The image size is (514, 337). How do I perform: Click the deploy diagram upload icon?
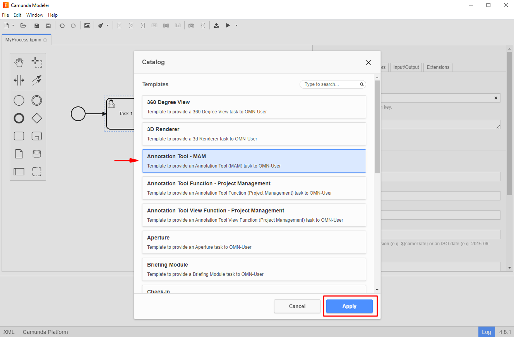(x=216, y=26)
